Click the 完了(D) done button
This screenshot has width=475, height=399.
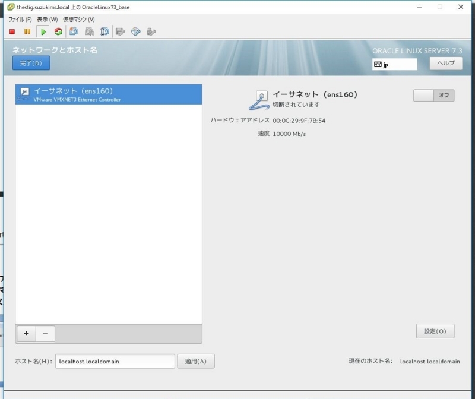tap(31, 63)
